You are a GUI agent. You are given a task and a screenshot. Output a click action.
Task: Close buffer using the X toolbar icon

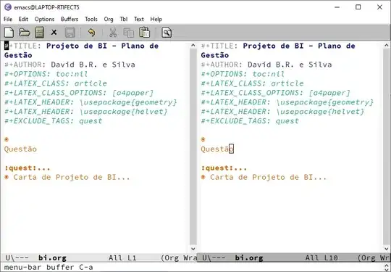coord(54,33)
